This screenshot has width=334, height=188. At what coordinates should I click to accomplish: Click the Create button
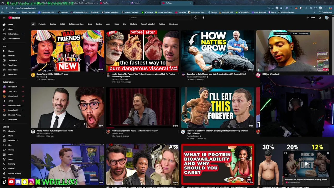[311, 17]
